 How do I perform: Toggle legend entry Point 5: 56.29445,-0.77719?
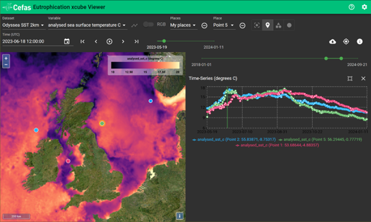(x=320, y=139)
